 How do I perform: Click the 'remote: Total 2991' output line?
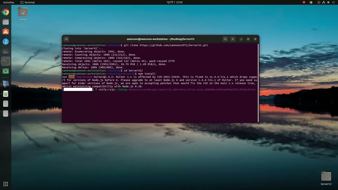click(118, 61)
